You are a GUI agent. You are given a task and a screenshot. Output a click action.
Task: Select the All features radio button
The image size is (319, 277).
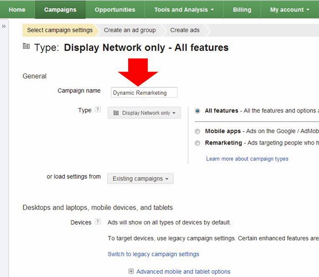coord(198,111)
